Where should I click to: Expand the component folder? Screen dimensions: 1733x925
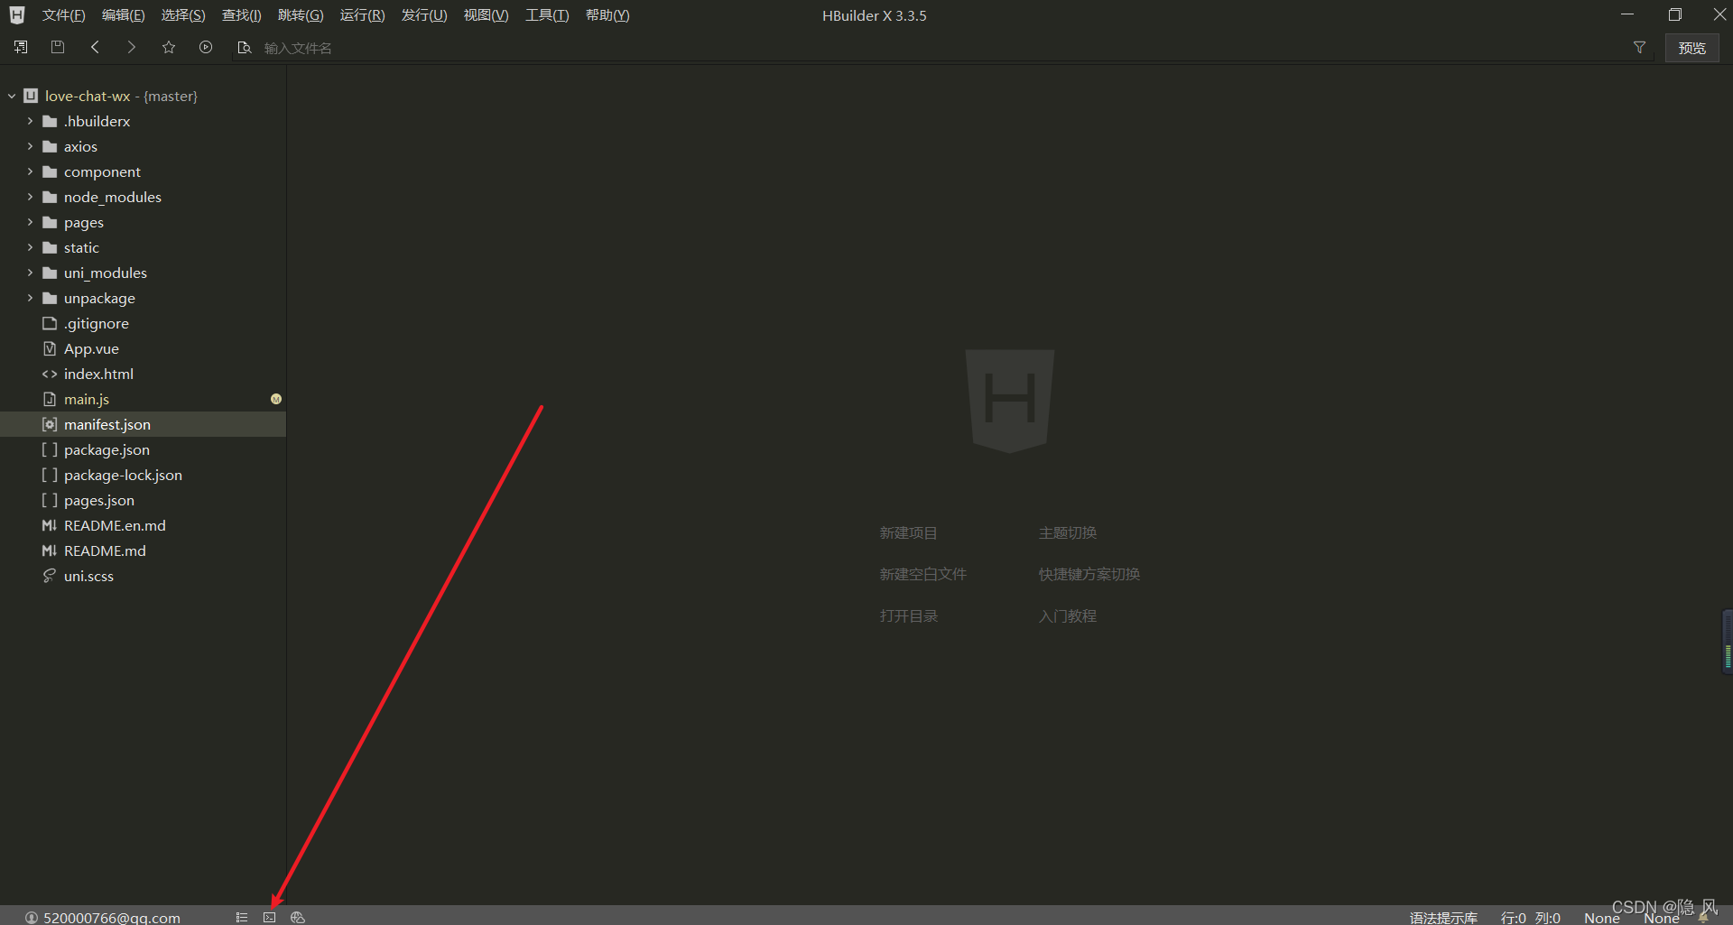(30, 171)
